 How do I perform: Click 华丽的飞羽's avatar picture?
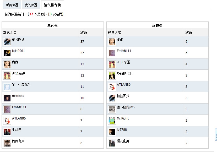tap(112, 75)
